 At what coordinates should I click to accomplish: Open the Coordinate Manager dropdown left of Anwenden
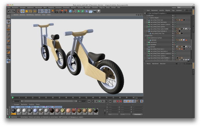point(125,114)
